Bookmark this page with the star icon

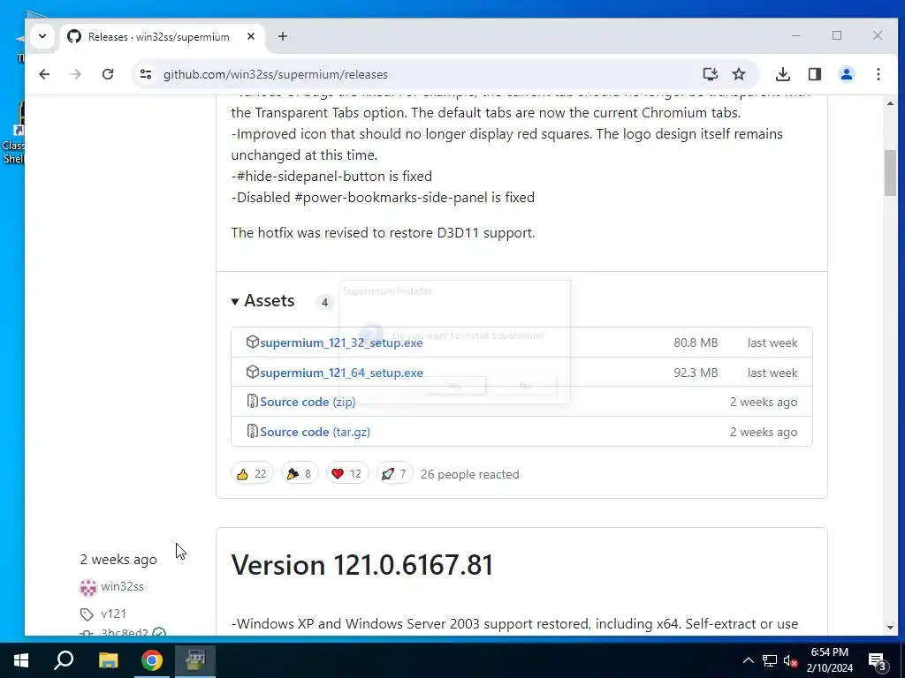[739, 74]
